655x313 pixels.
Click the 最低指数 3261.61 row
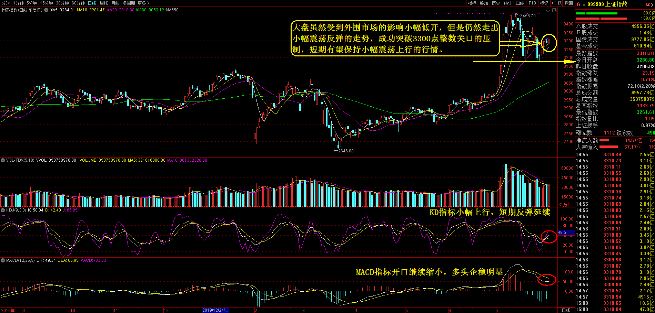pos(615,112)
